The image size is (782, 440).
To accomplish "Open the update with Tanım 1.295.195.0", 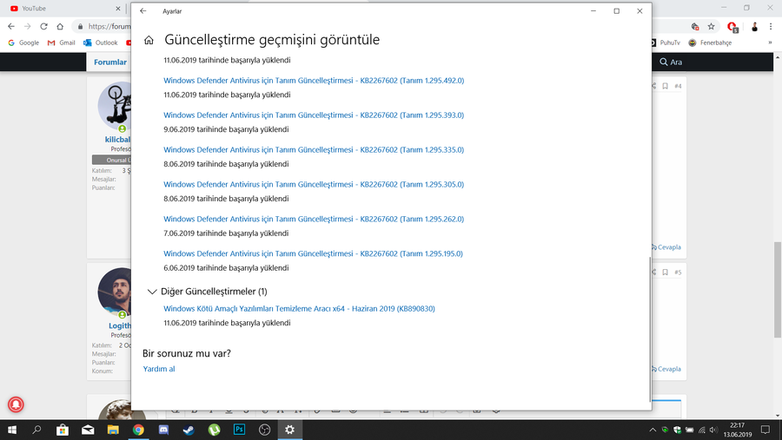I will pos(313,253).
